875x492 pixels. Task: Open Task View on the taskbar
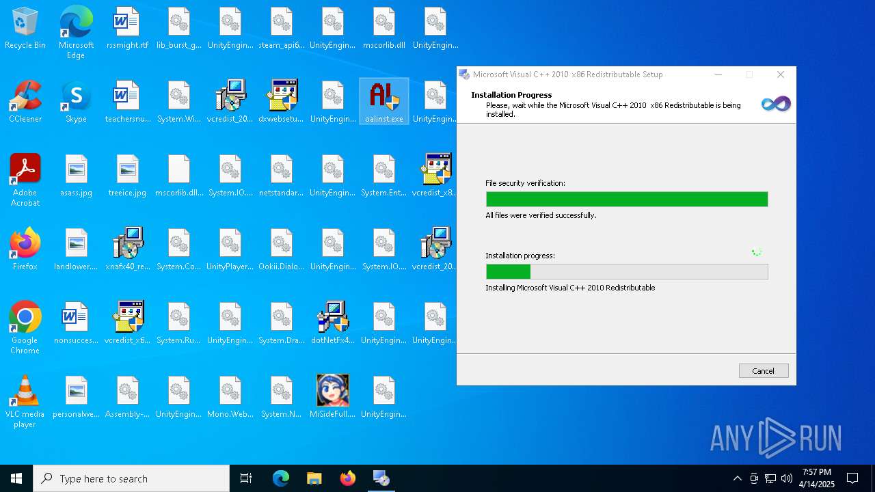click(x=246, y=478)
